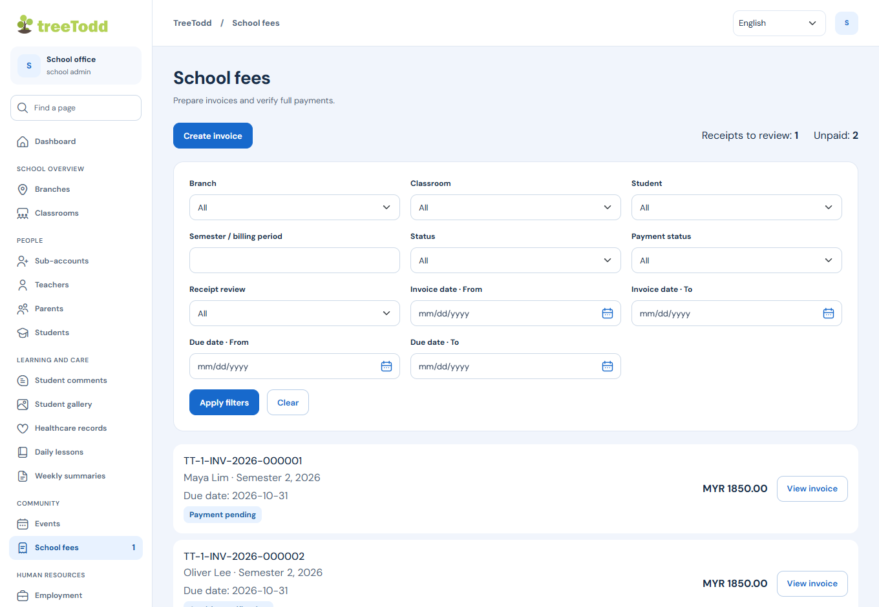Open calendar picker for Due date From
Screen dimensions: 879x607
pos(387,366)
